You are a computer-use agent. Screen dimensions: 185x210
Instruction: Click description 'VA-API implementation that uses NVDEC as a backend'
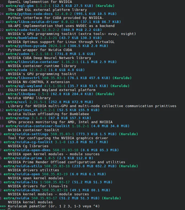[x=61, y=26]
